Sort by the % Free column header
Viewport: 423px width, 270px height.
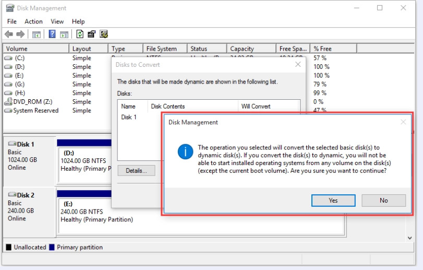tap(333, 49)
